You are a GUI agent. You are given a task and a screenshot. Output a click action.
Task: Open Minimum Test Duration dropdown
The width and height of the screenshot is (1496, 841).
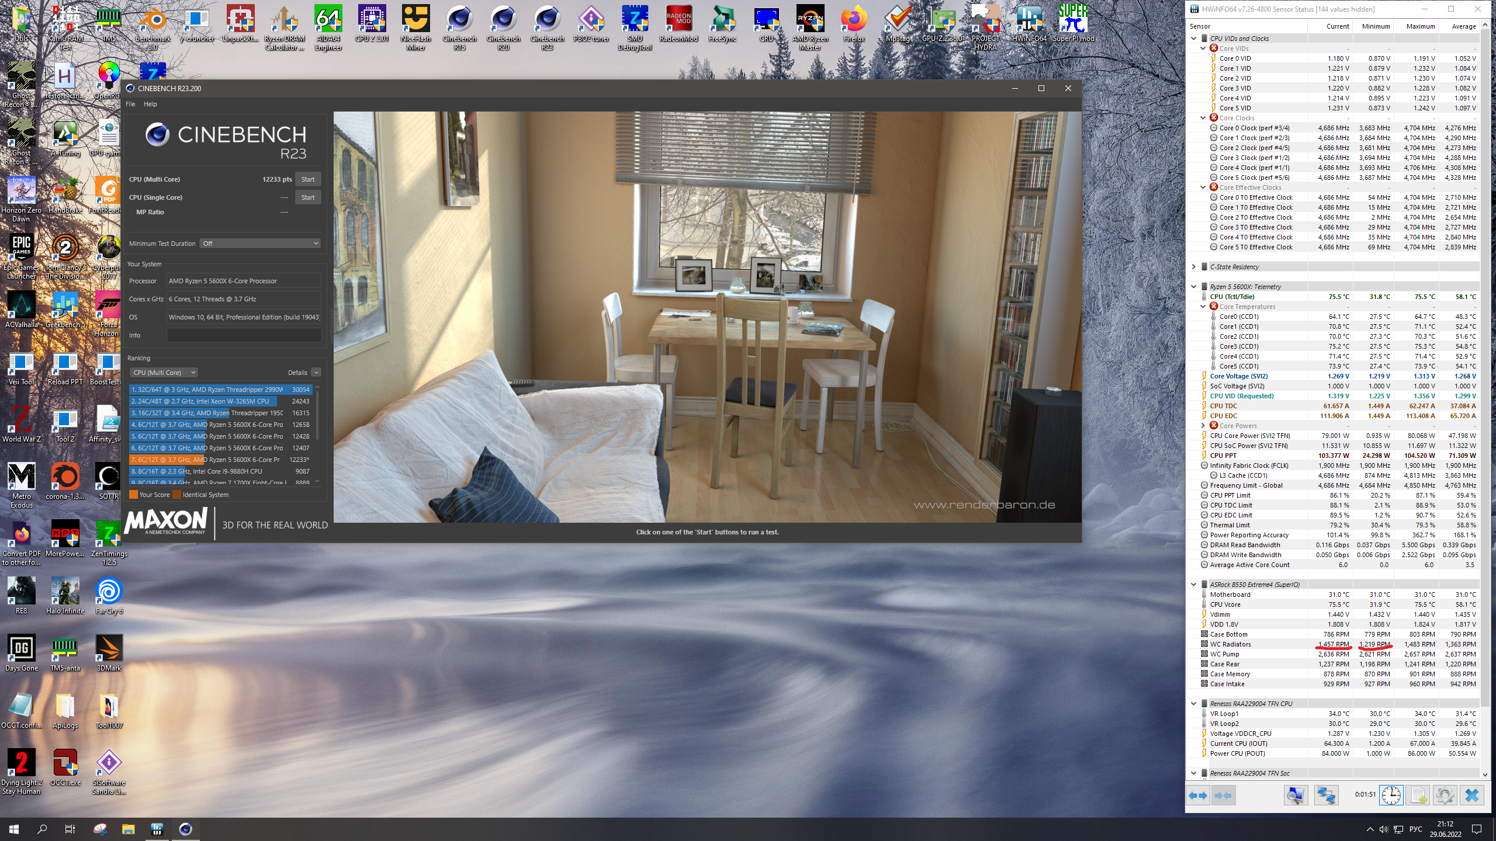pyautogui.click(x=260, y=244)
